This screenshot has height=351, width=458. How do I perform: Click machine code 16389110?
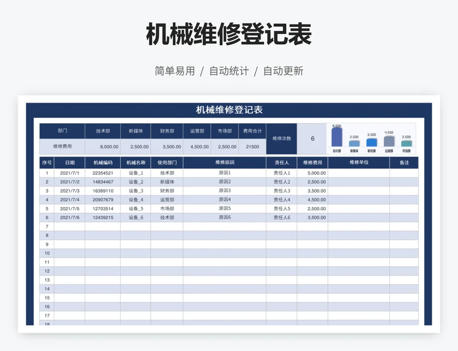(103, 191)
